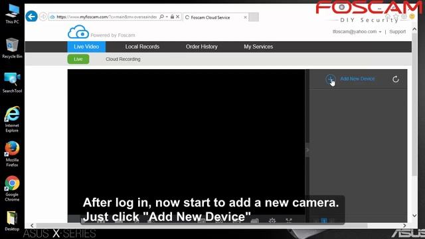Toggle fullscreen on the video player

tap(289, 220)
